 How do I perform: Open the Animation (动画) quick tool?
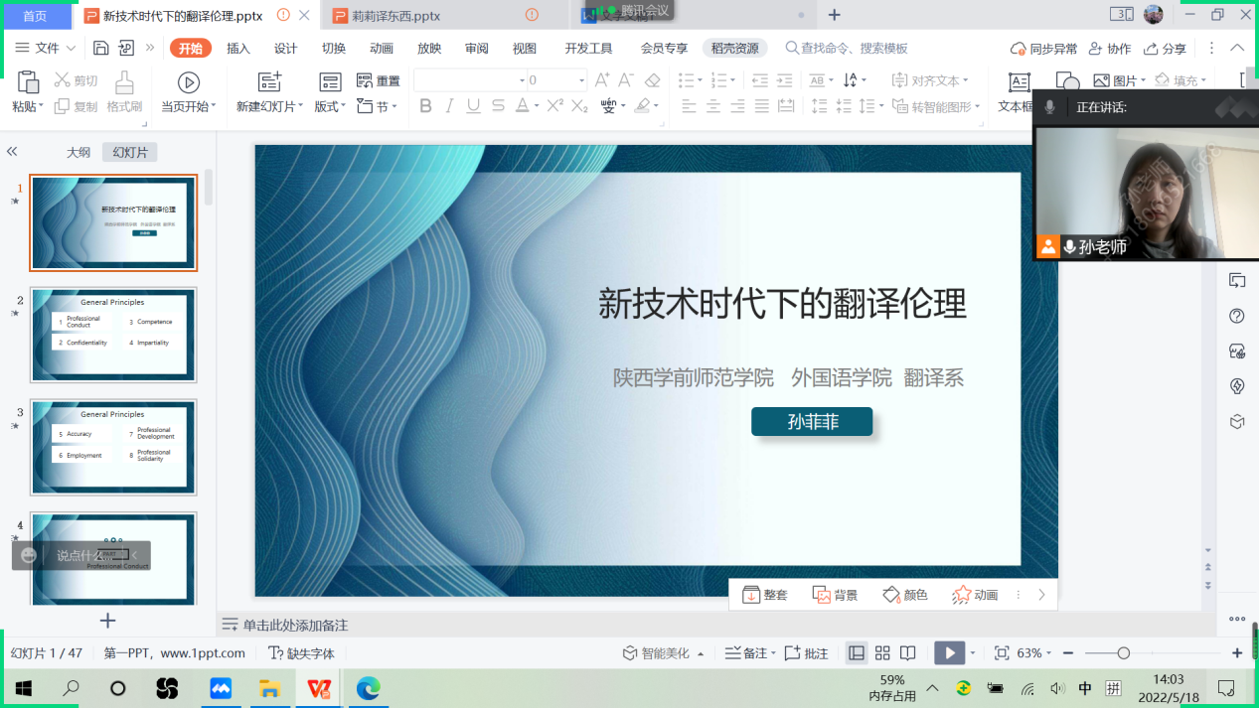[975, 595]
